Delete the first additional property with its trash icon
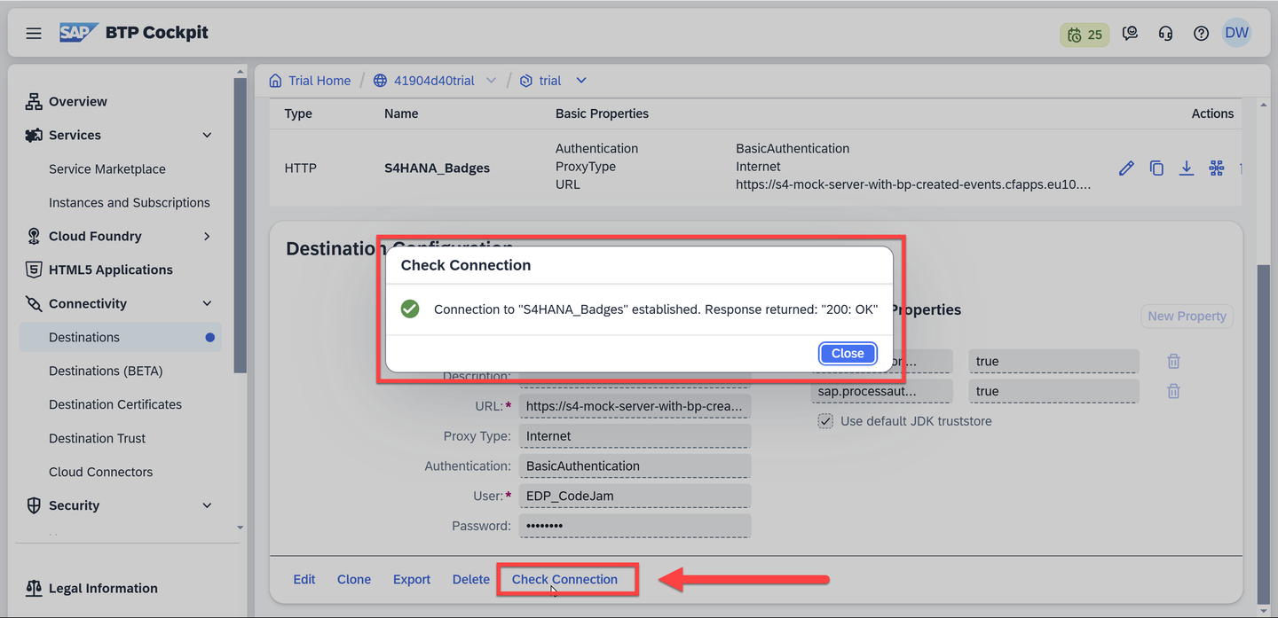1278x618 pixels. pos(1173,361)
